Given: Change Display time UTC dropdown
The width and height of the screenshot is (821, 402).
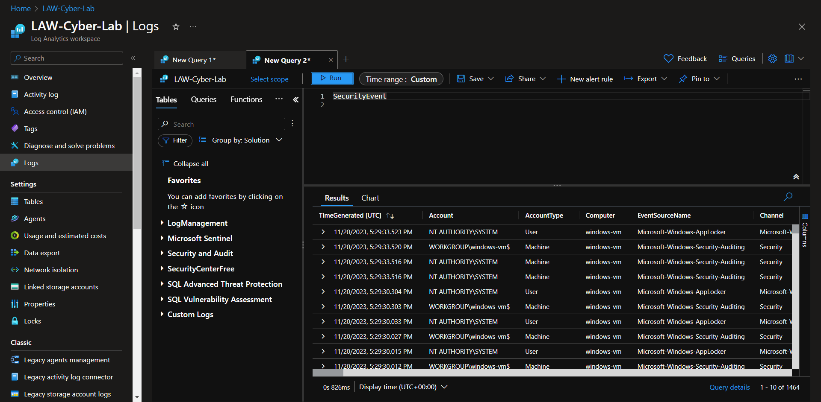Looking at the screenshot, I should (x=403, y=387).
